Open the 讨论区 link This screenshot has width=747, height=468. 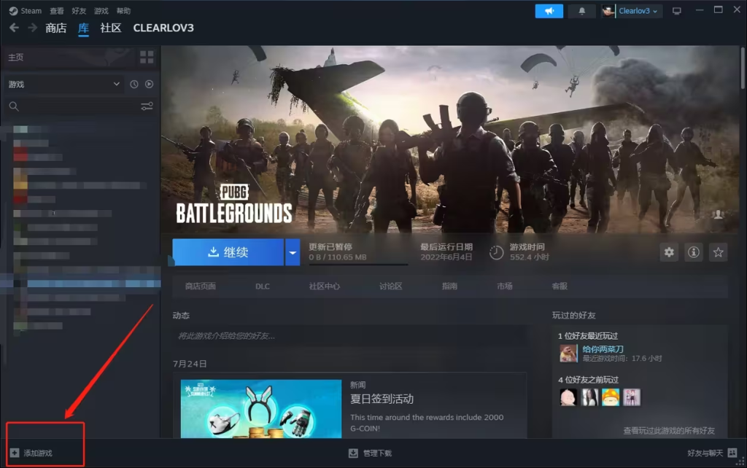pos(391,286)
